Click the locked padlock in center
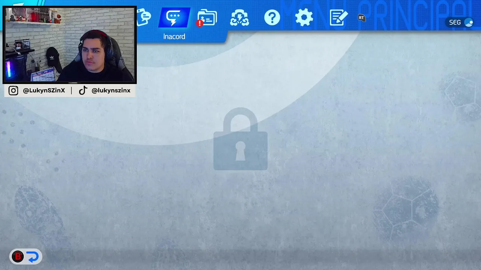 240,139
